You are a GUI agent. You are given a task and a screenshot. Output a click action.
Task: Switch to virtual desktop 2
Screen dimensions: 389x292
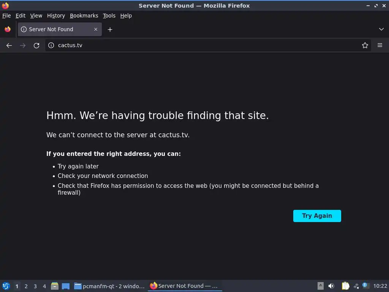(x=26, y=286)
